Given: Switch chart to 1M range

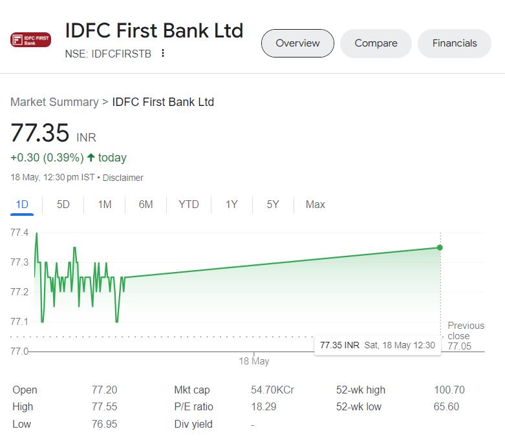Looking at the screenshot, I should point(104,205).
